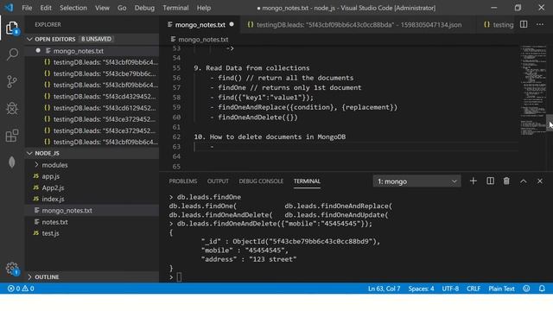
Task: Click the '8 UNSAVED' badge
Action: [96, 39]
